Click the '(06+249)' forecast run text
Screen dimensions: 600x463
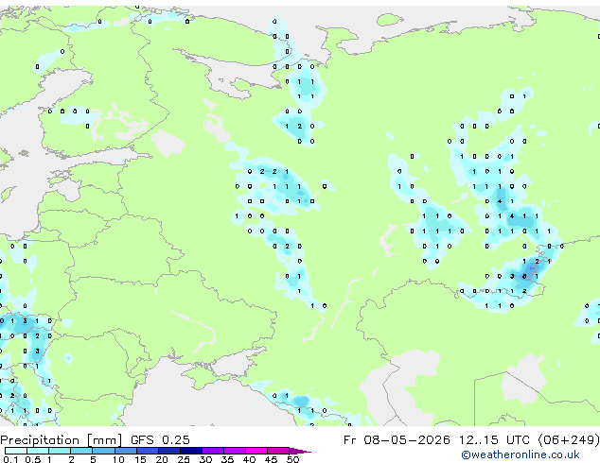pos(569,440)
